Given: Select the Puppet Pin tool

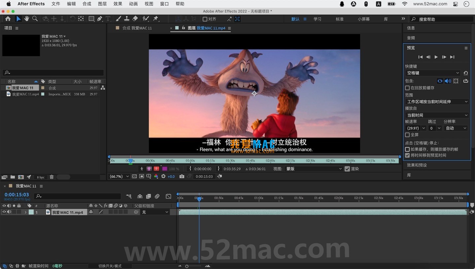Looking at the screenshot, I should (x=156, y=19).
